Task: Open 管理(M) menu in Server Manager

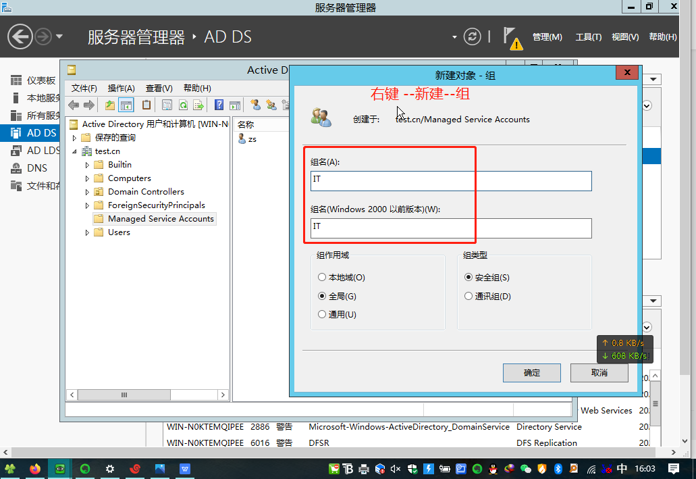Action: point(547,37)
